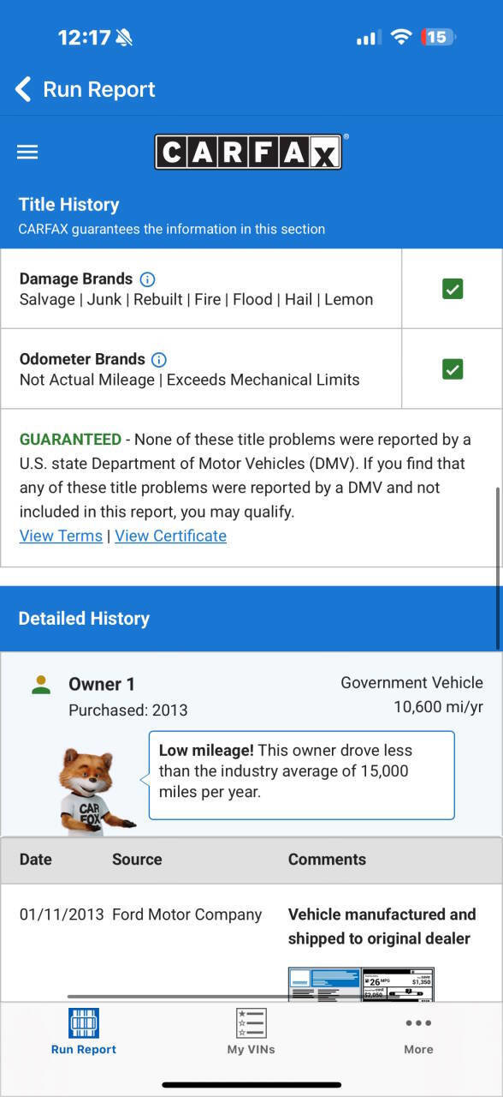Tap the info icon next to Damage Brands
The height and width of the screenshot is (1097, 503).
click(x=146, y=279)
